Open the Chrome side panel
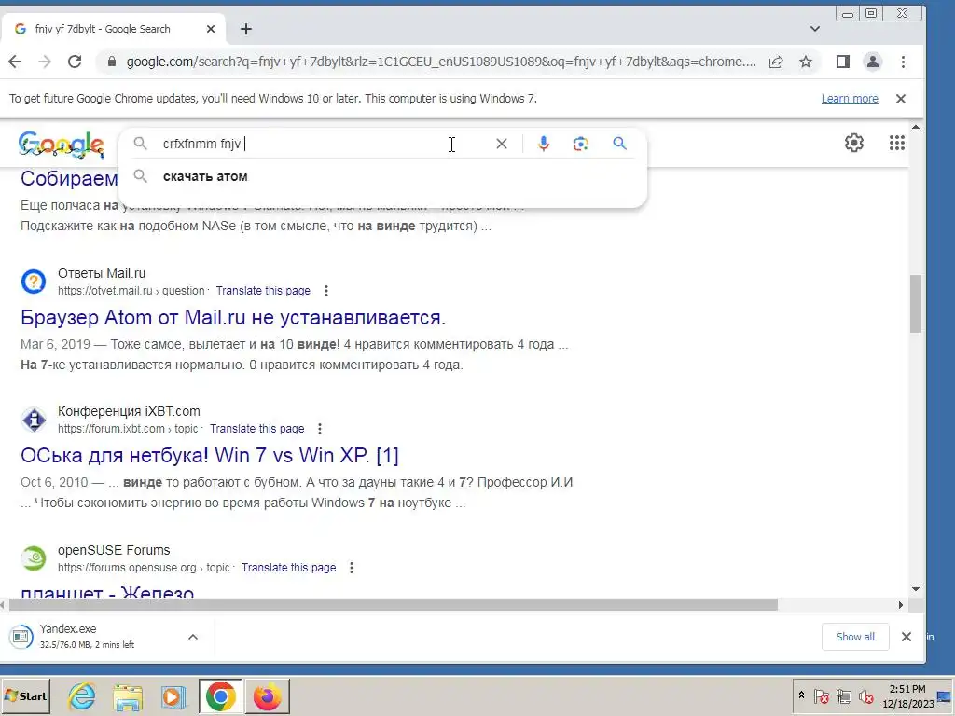Image resolution: width=955 pixels, height=716 pixels. click(x=843, y=62)
